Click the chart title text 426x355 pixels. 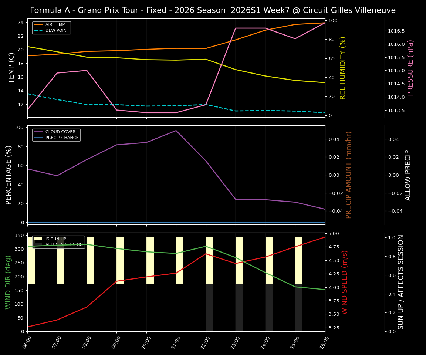pyautogui.click(x=213, y=10)
